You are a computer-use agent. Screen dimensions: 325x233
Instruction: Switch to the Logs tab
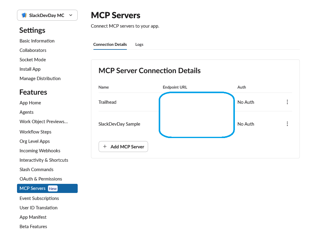click(x=139, y=45)
